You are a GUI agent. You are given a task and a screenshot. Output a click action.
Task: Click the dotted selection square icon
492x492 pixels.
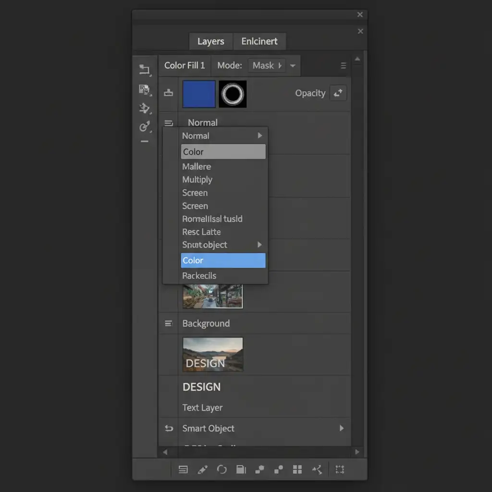coord(340,469)
